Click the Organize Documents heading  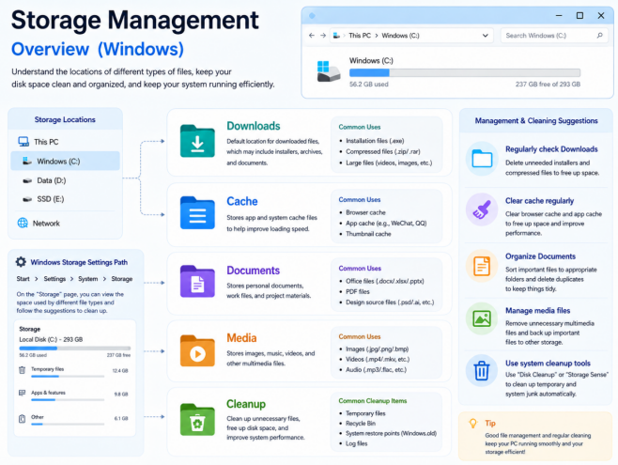pos(540,256)
